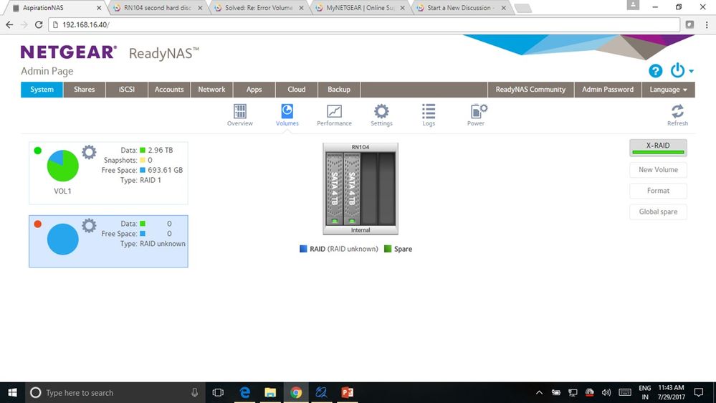Click the Format button
Viewport: 716px width, 403px height.
coord(658,191)
